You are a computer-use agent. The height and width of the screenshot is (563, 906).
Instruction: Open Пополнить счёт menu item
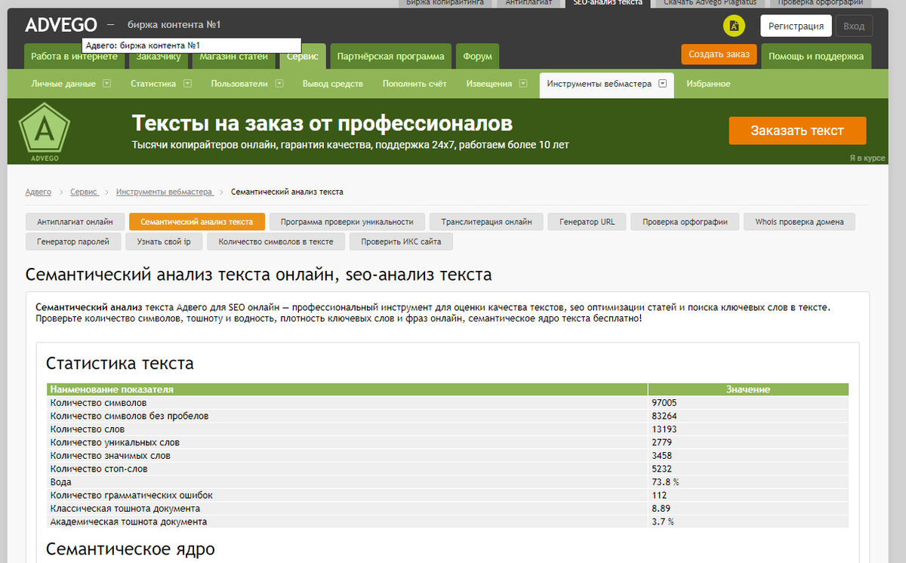[414, 84]
